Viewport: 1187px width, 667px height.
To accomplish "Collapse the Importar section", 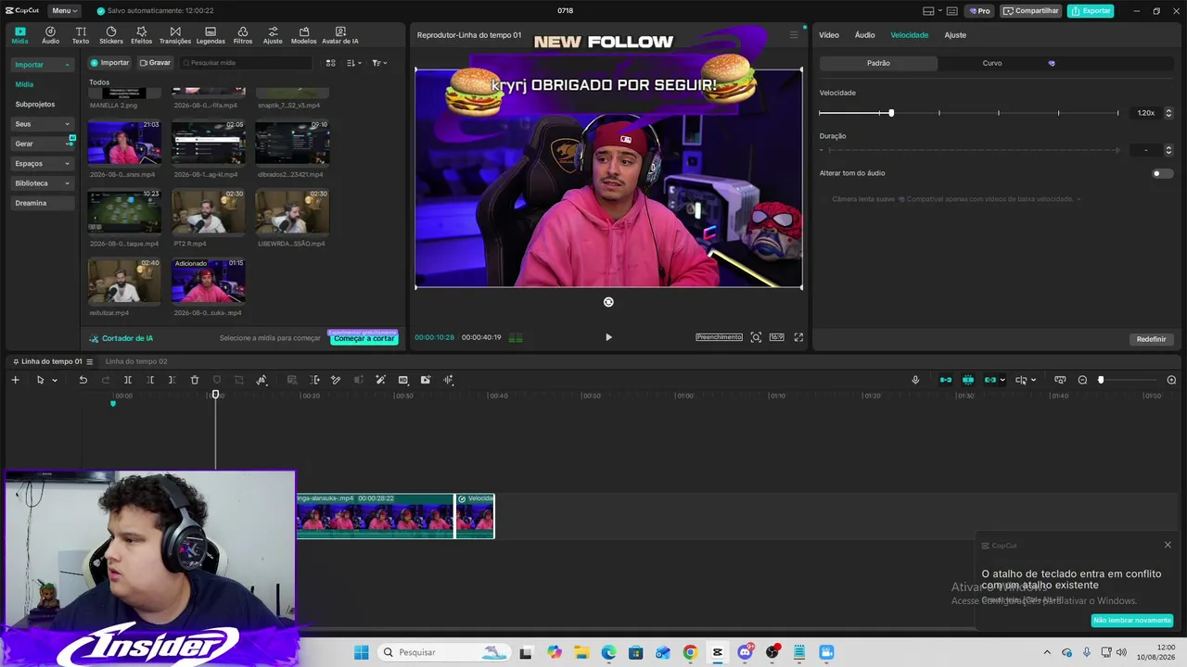I will pyautogui.click(x=67, y=65).
